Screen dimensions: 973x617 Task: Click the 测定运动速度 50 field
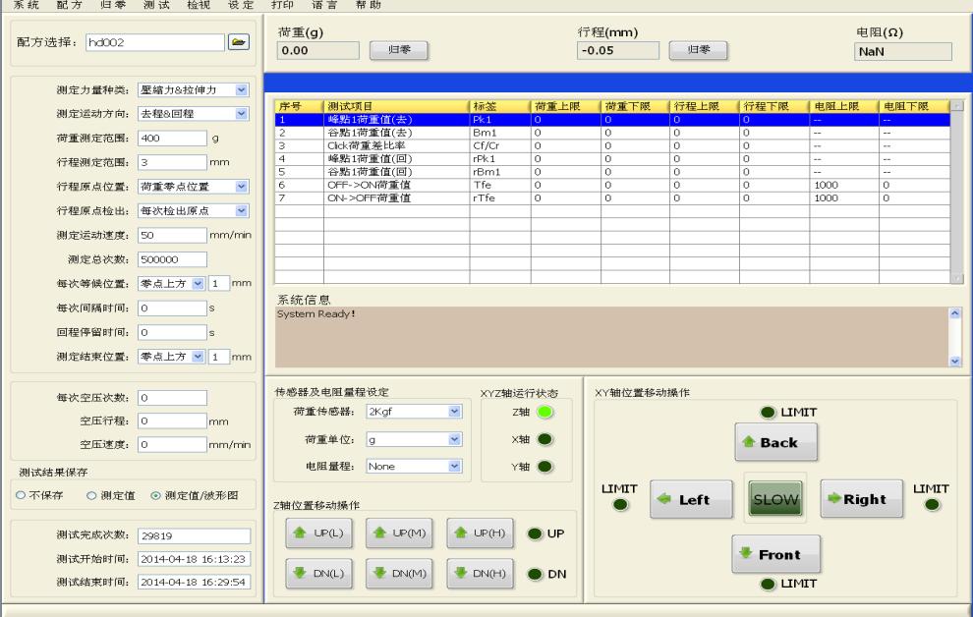tap(172, 235)
